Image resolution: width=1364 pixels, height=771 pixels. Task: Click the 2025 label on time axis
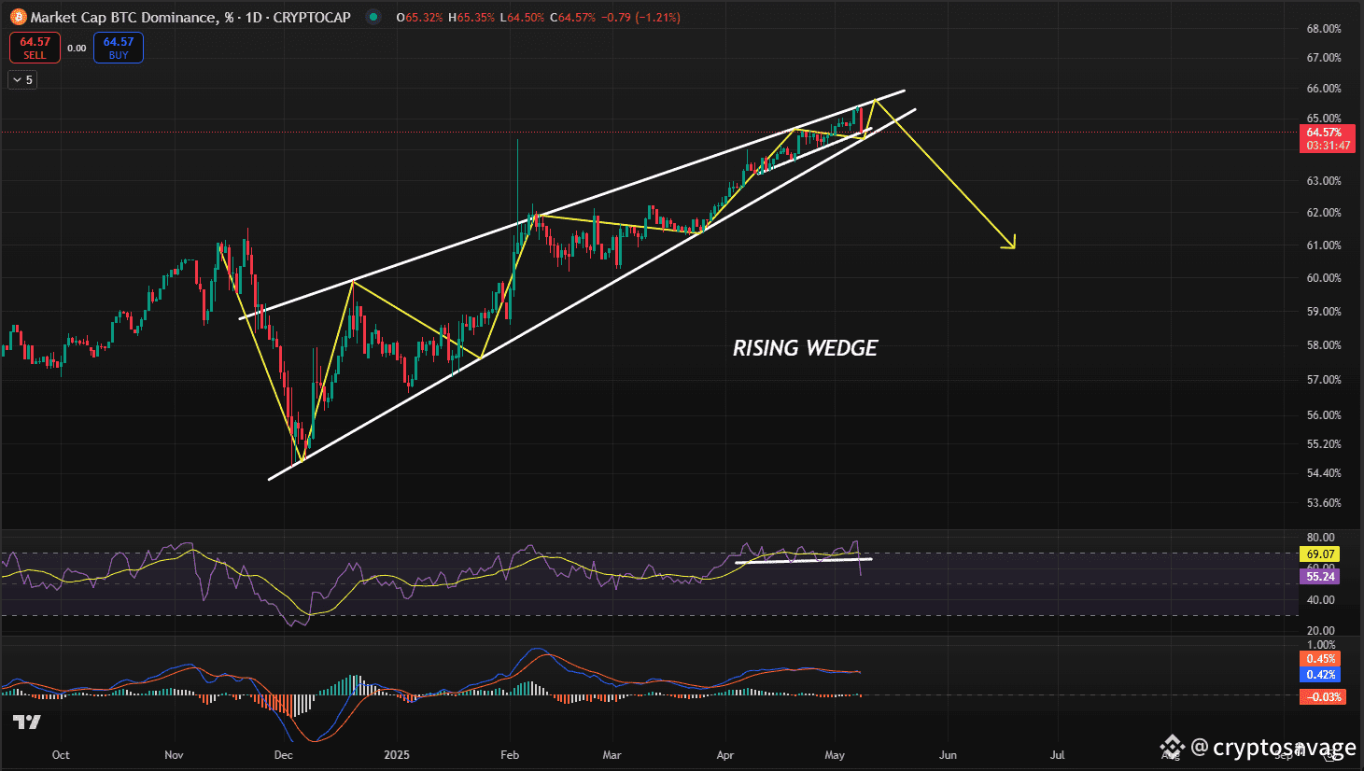[x=397, y=755]
